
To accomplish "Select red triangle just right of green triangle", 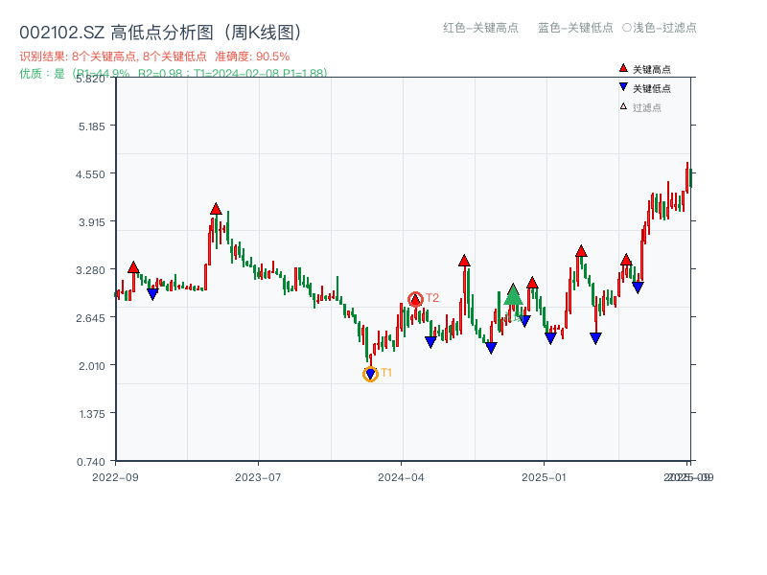I will point(532,282).
